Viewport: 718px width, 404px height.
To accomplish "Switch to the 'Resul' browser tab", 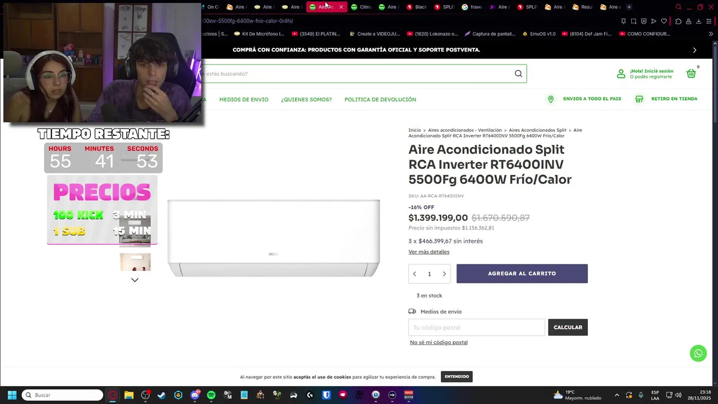I will pos(583,7).
